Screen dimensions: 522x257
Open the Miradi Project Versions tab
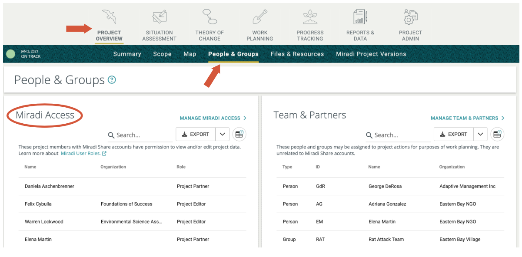(371, 54)
